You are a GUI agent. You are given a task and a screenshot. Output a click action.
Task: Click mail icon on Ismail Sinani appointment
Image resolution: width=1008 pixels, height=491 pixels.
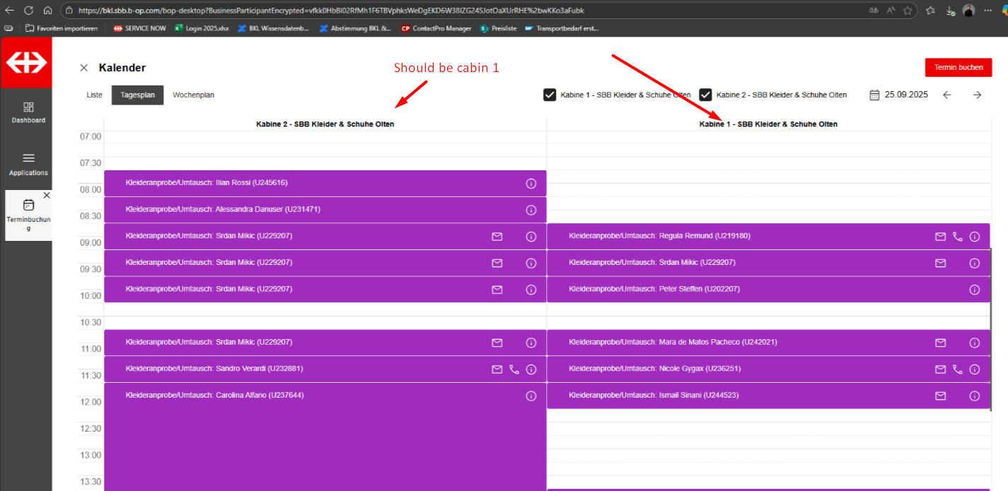pyautogui.click(x=940, y=396)
